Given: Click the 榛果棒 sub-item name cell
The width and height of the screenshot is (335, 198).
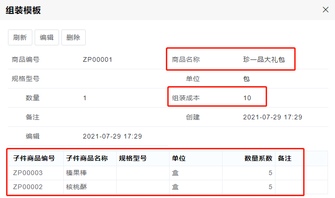Looking at the screenshot, I should (76, 173).
